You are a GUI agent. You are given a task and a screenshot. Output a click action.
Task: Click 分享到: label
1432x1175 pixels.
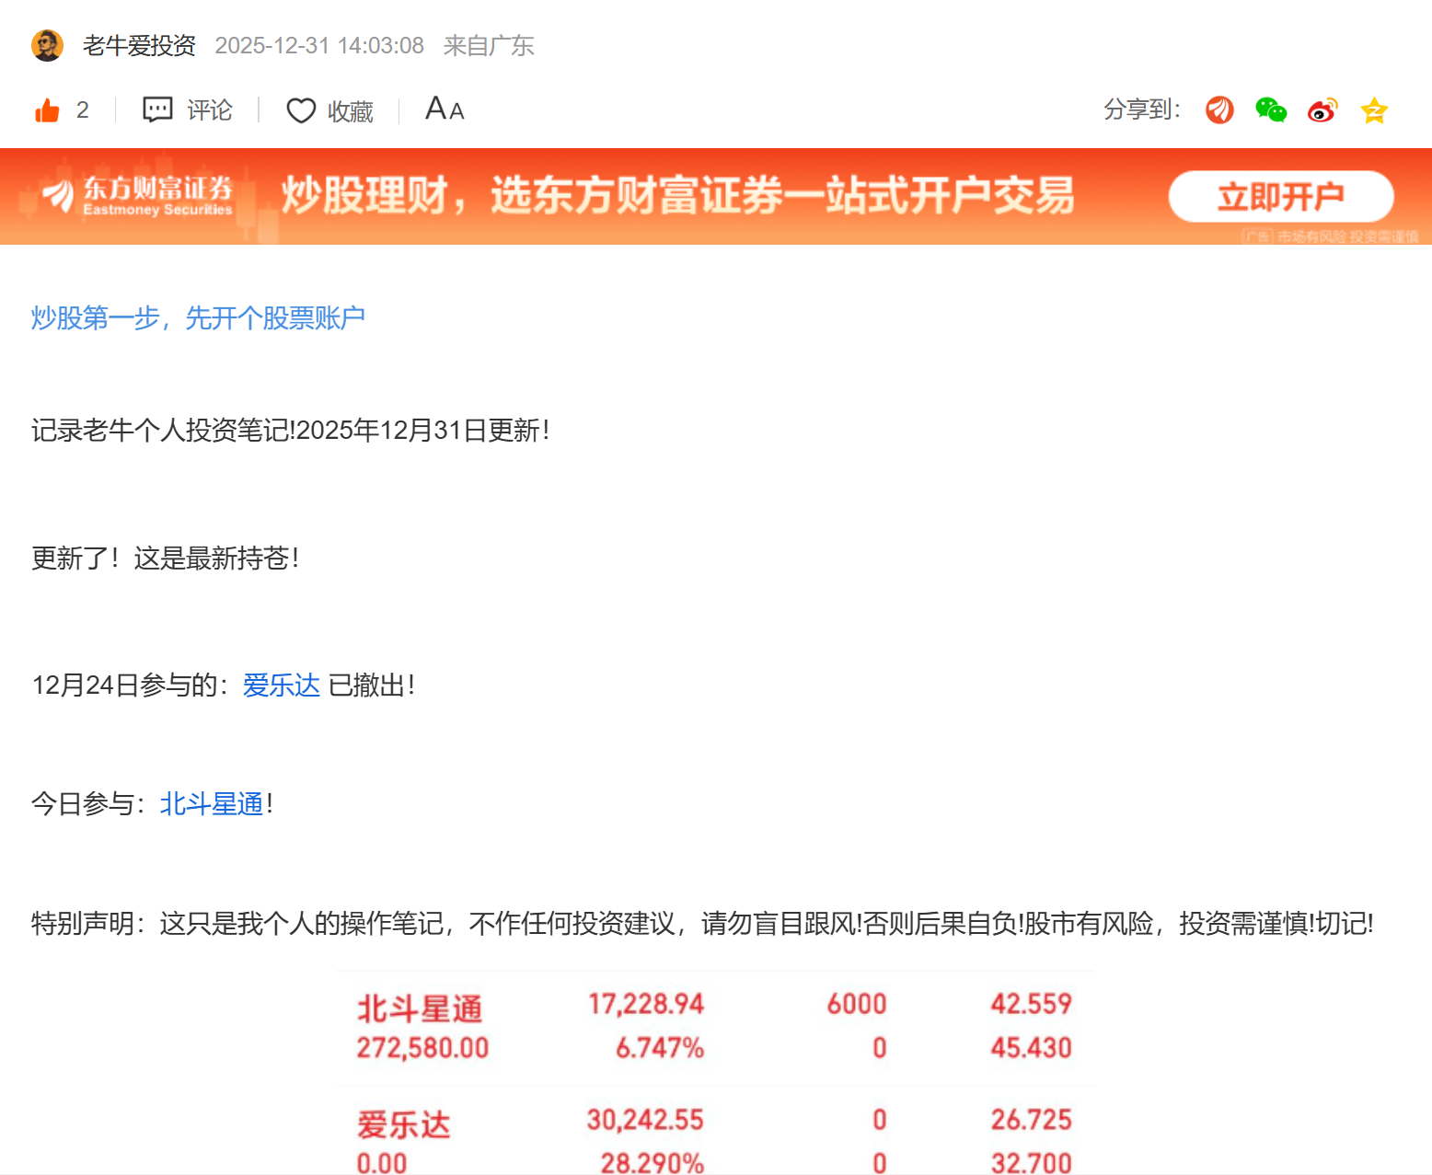[1142, 109]
